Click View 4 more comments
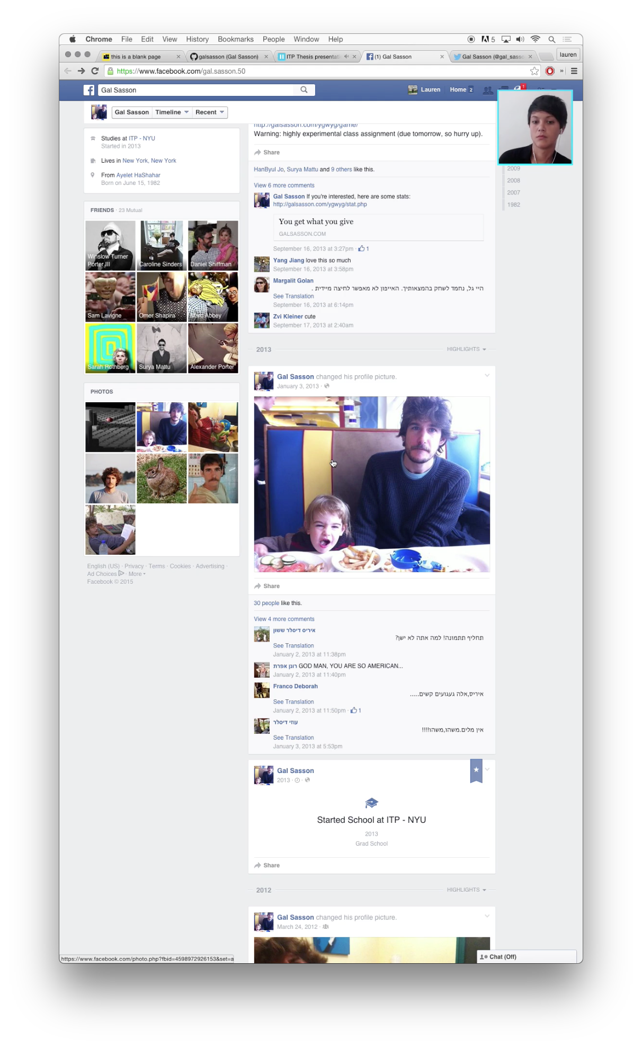The height and width of the screenshot is (1048, 642). [284, 619]
